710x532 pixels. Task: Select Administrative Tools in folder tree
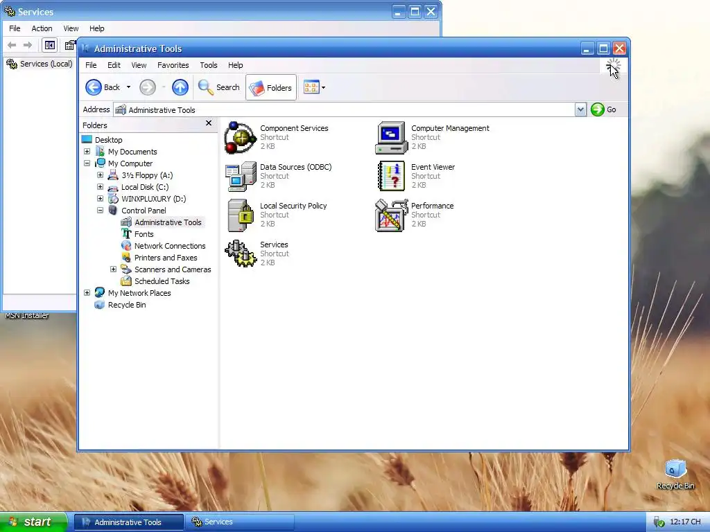tap(168, 222)
